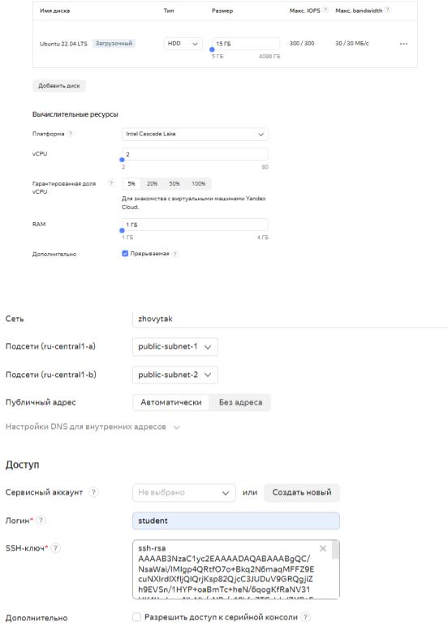Viewport: 448px width, 643px height.
Task: Select 20% guaranteed vCPU share
Action: click(x=153, y=184)
